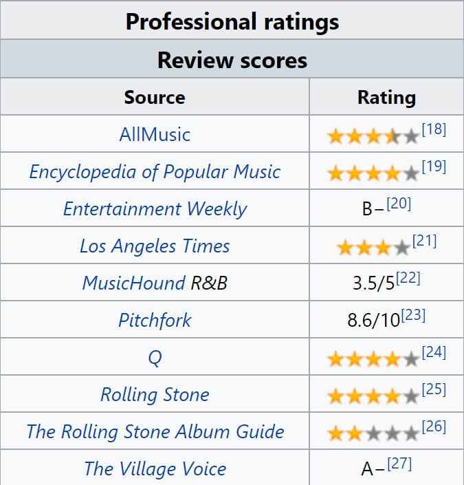Click citation 20 next to B− rating

[x=399, y=204]
